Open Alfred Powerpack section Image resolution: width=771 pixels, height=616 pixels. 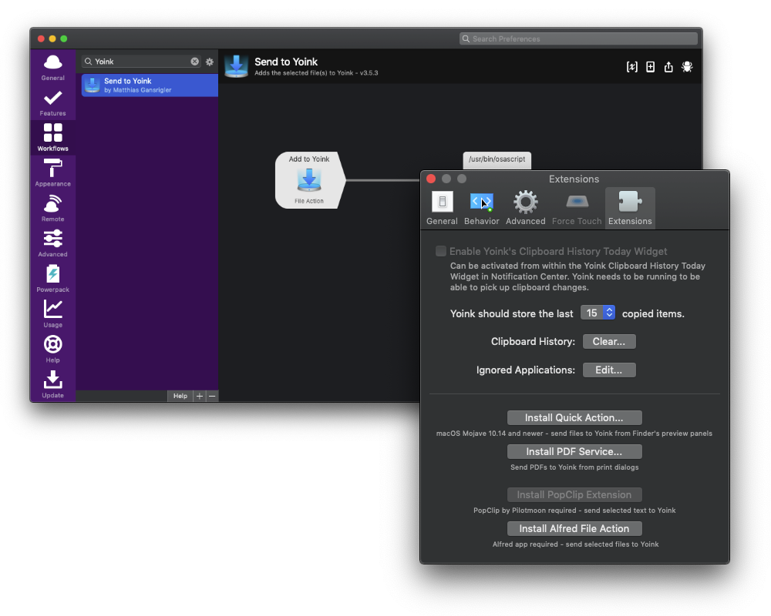click(52, 279)
